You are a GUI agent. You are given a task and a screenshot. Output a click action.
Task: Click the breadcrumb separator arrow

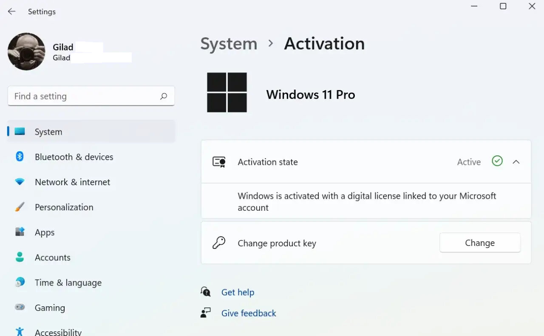pyautogui.click(x=271, y=43)
